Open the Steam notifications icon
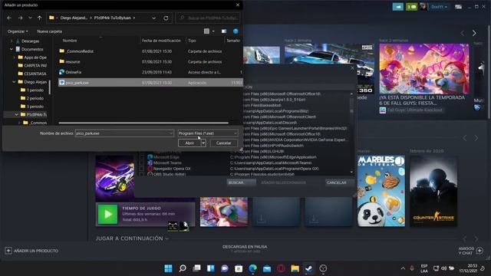491x276 pixels. click(397, 7)
